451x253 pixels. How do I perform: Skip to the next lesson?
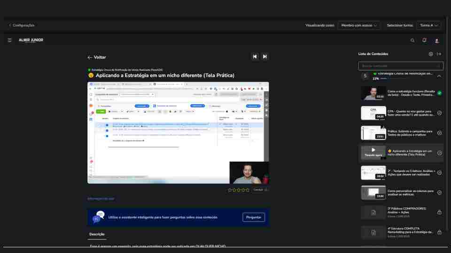click(x=265, y=57)
